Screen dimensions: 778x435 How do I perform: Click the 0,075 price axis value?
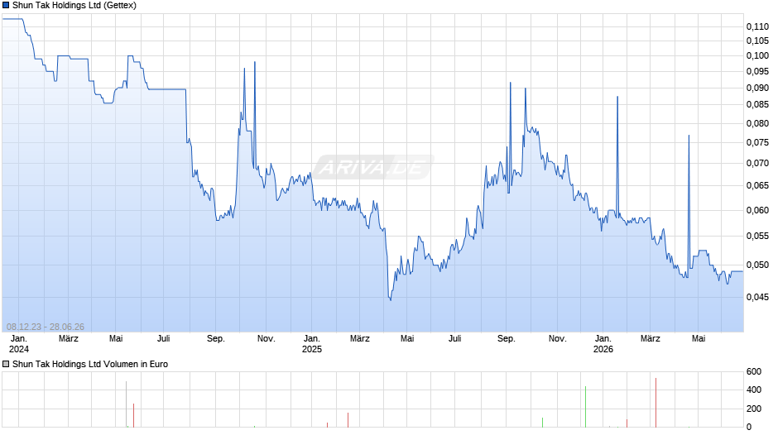coord(757,143)
